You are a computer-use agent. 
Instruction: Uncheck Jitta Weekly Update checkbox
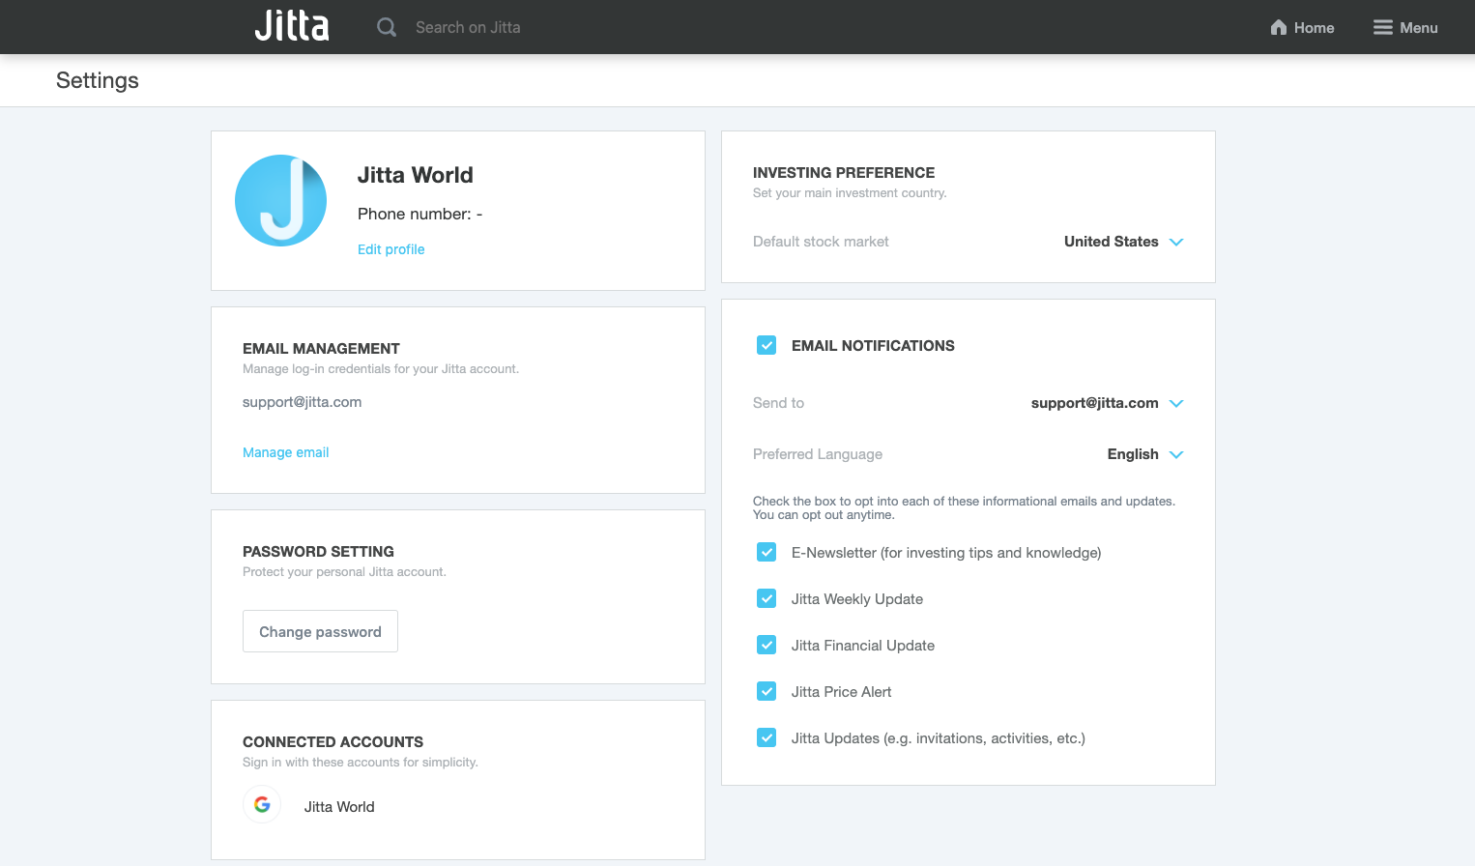tap(766, 598)
